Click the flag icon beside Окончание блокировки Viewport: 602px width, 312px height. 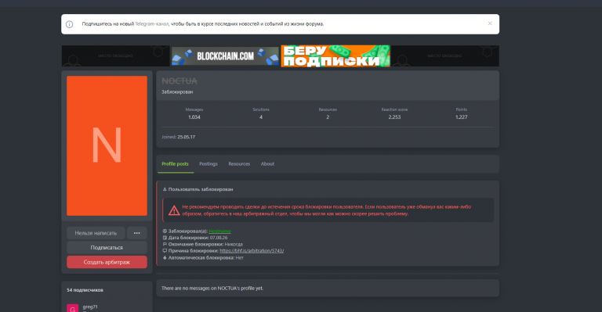pyautogui.click(x=165, y=244)
